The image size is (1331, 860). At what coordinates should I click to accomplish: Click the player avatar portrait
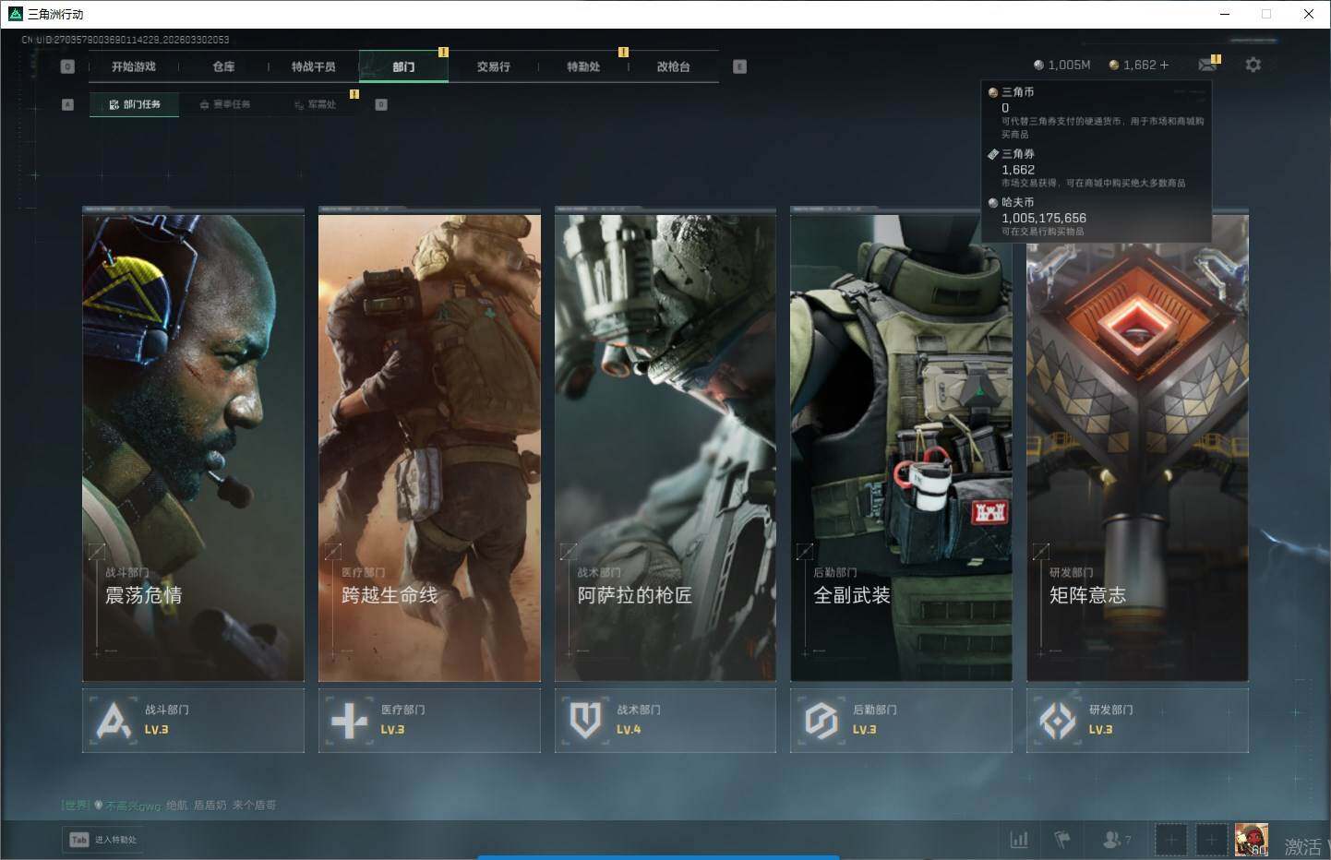[x=1251, y=839]
